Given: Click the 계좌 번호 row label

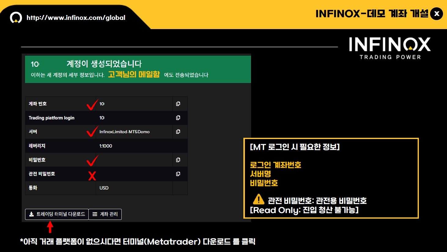Looking at the screenshot, I should (x=38, y=104).
